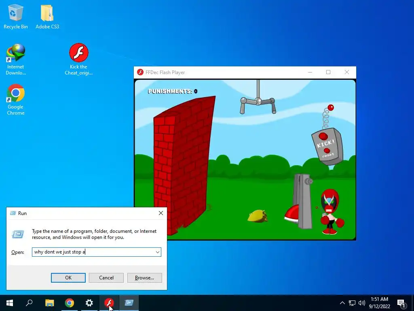The image size is (414, 311).
Task: Open taskbar Search magnifier
Action: tap(29, 303)
